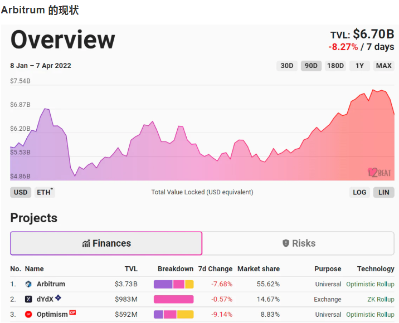The width and height of the screenshot is (399, 323).
Task: Click the yellow segment of Arbitrum's breakdown bar
Action: [x=189, y=284]
